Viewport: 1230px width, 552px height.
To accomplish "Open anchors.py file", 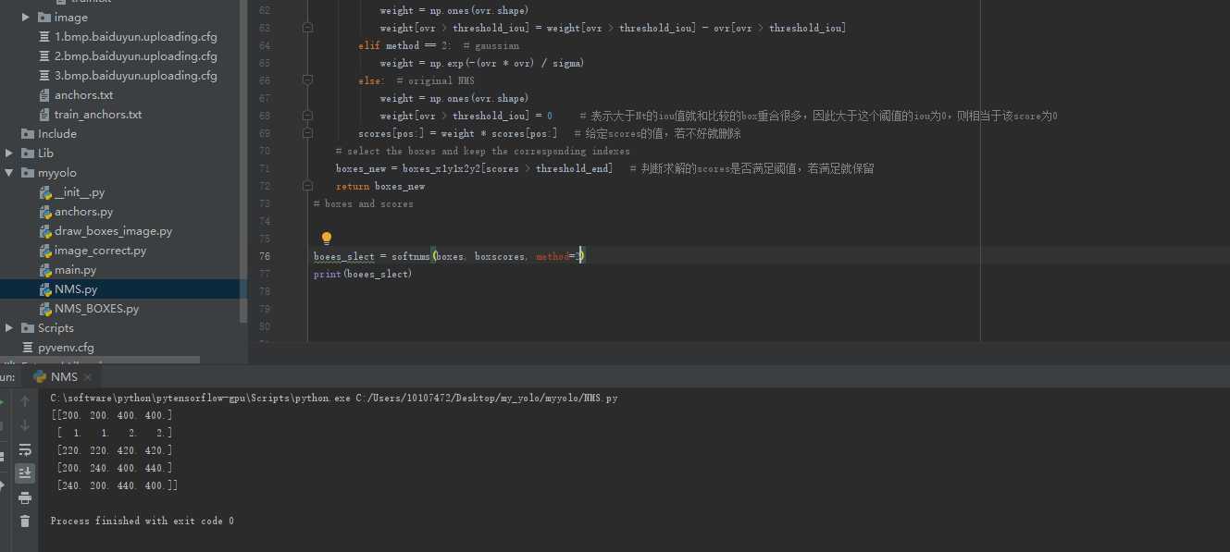I will (x=83, y=212).
